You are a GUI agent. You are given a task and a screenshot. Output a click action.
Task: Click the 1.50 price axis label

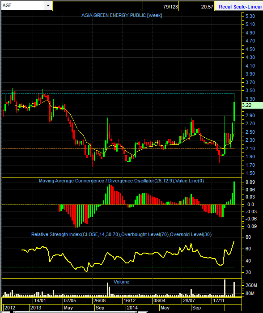pyautogui.click(x=250, y=173)
